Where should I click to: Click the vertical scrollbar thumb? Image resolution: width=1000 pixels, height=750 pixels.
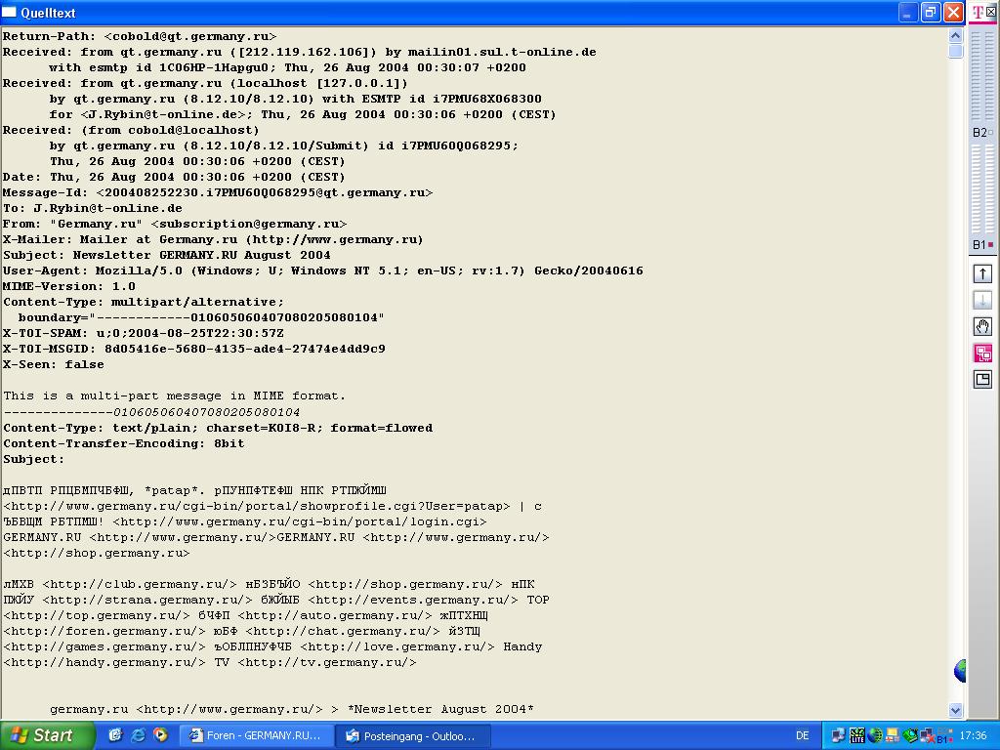click(955, 51)
